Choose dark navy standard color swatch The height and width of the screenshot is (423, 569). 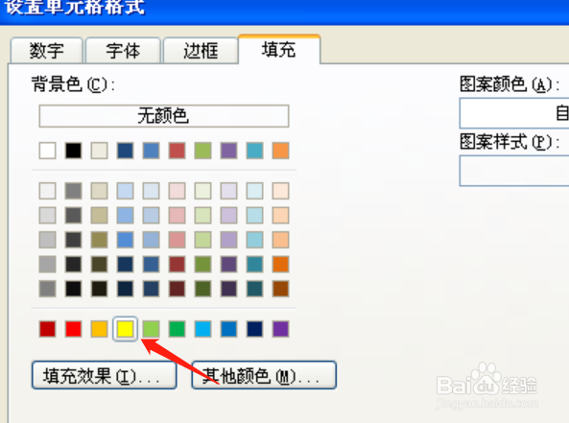pyautogui.click(x=254, y=329)
